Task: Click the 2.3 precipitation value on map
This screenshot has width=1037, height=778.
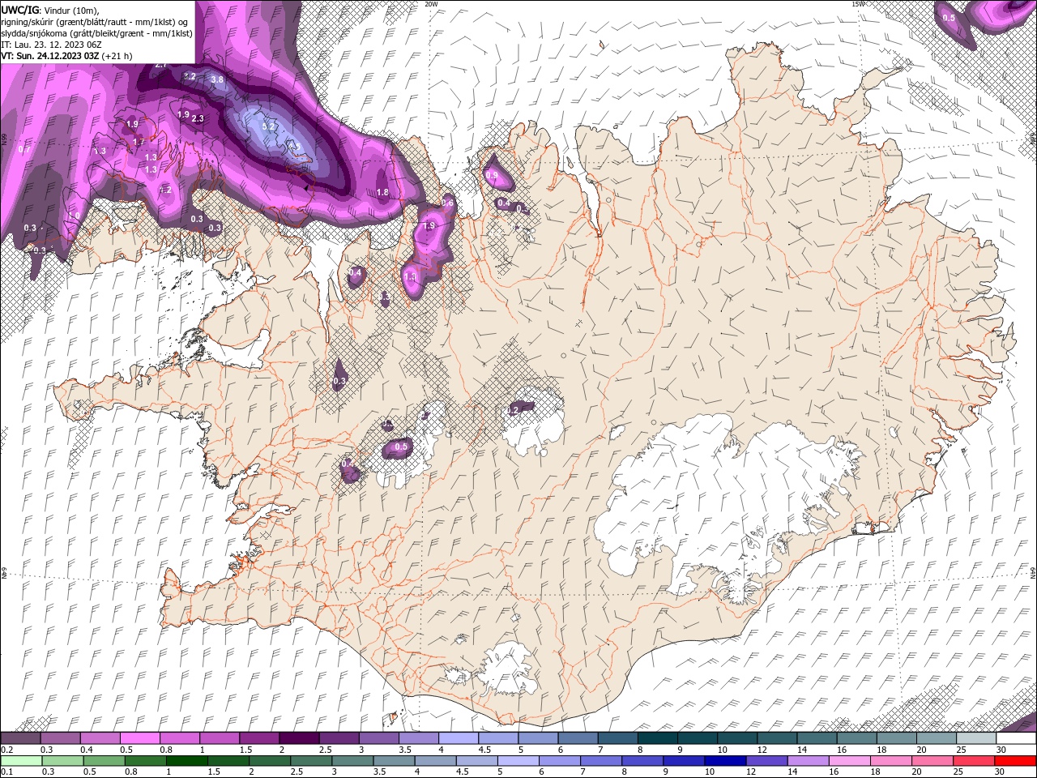Action: click(198, 119)
